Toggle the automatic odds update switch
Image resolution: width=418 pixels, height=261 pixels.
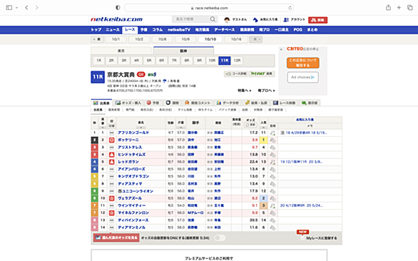220,237
